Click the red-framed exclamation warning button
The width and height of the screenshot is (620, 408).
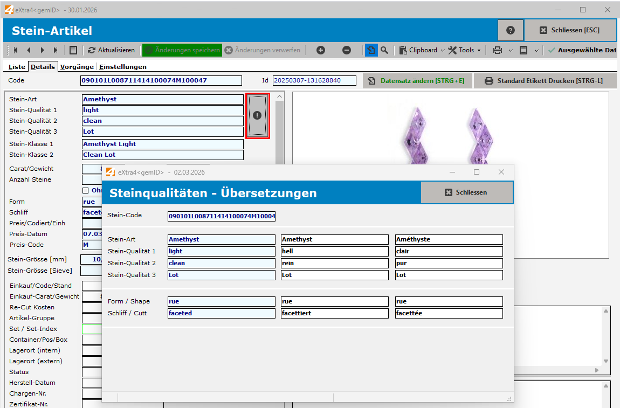[x=257, y=115]
